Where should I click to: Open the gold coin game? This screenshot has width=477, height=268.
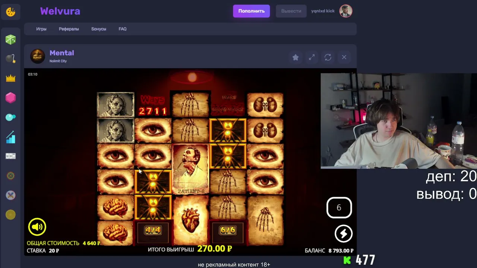tap(10, 215)
